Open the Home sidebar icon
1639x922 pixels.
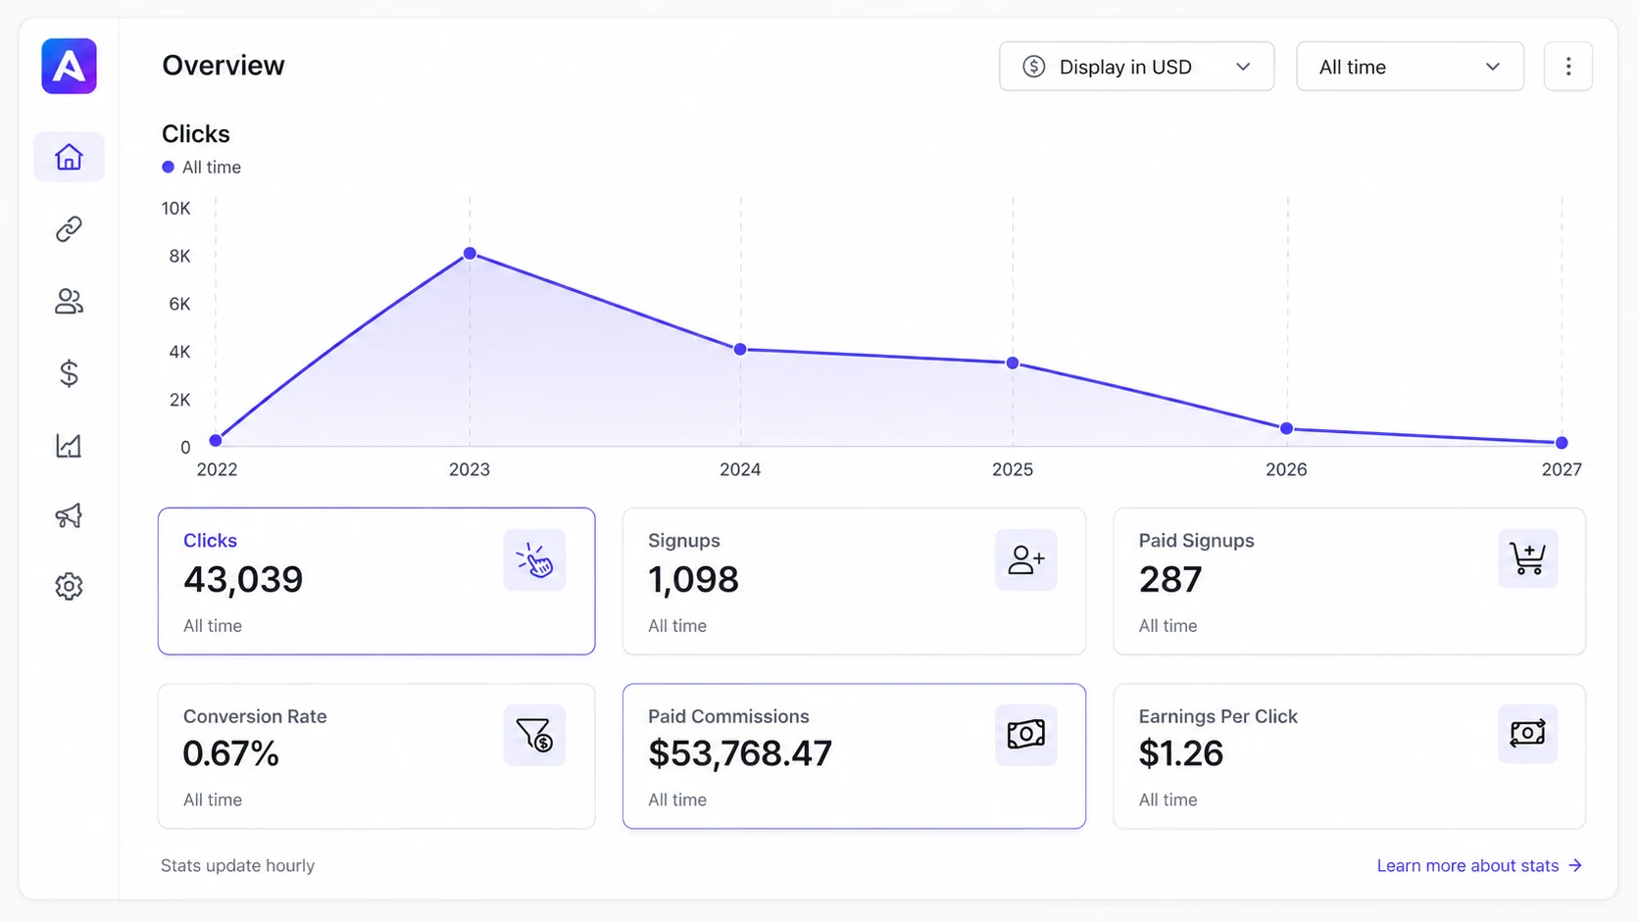69,157
